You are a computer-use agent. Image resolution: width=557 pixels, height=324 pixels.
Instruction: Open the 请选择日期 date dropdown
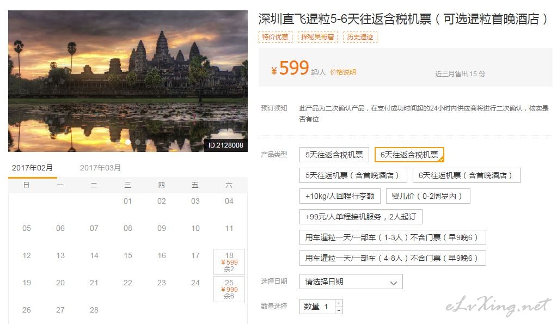[x=351, y=282]
